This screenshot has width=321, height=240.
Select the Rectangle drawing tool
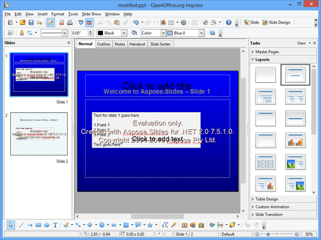point(38,225)
